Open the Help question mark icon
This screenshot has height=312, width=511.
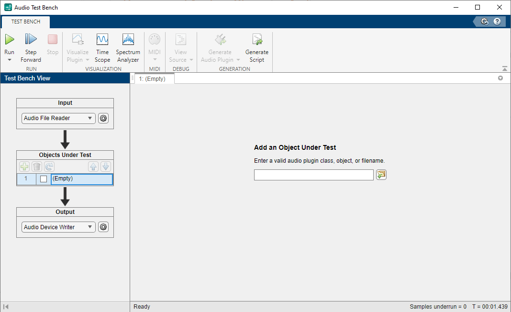(x=497, y=22)
